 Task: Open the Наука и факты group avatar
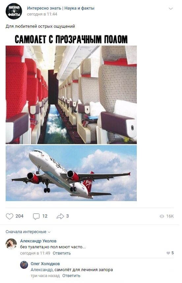pyautogui.click(x=14, y=11)
